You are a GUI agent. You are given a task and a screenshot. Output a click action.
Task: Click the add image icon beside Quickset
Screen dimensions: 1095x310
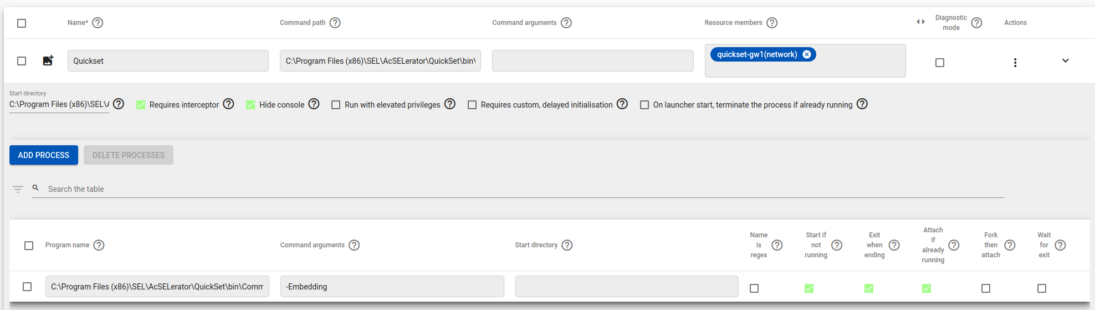48,60
